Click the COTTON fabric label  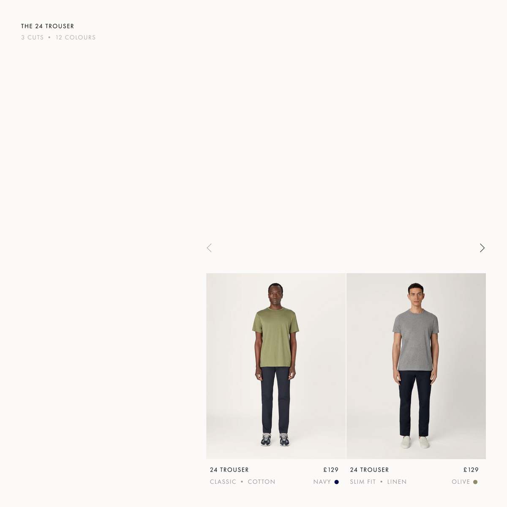[262, 482]
